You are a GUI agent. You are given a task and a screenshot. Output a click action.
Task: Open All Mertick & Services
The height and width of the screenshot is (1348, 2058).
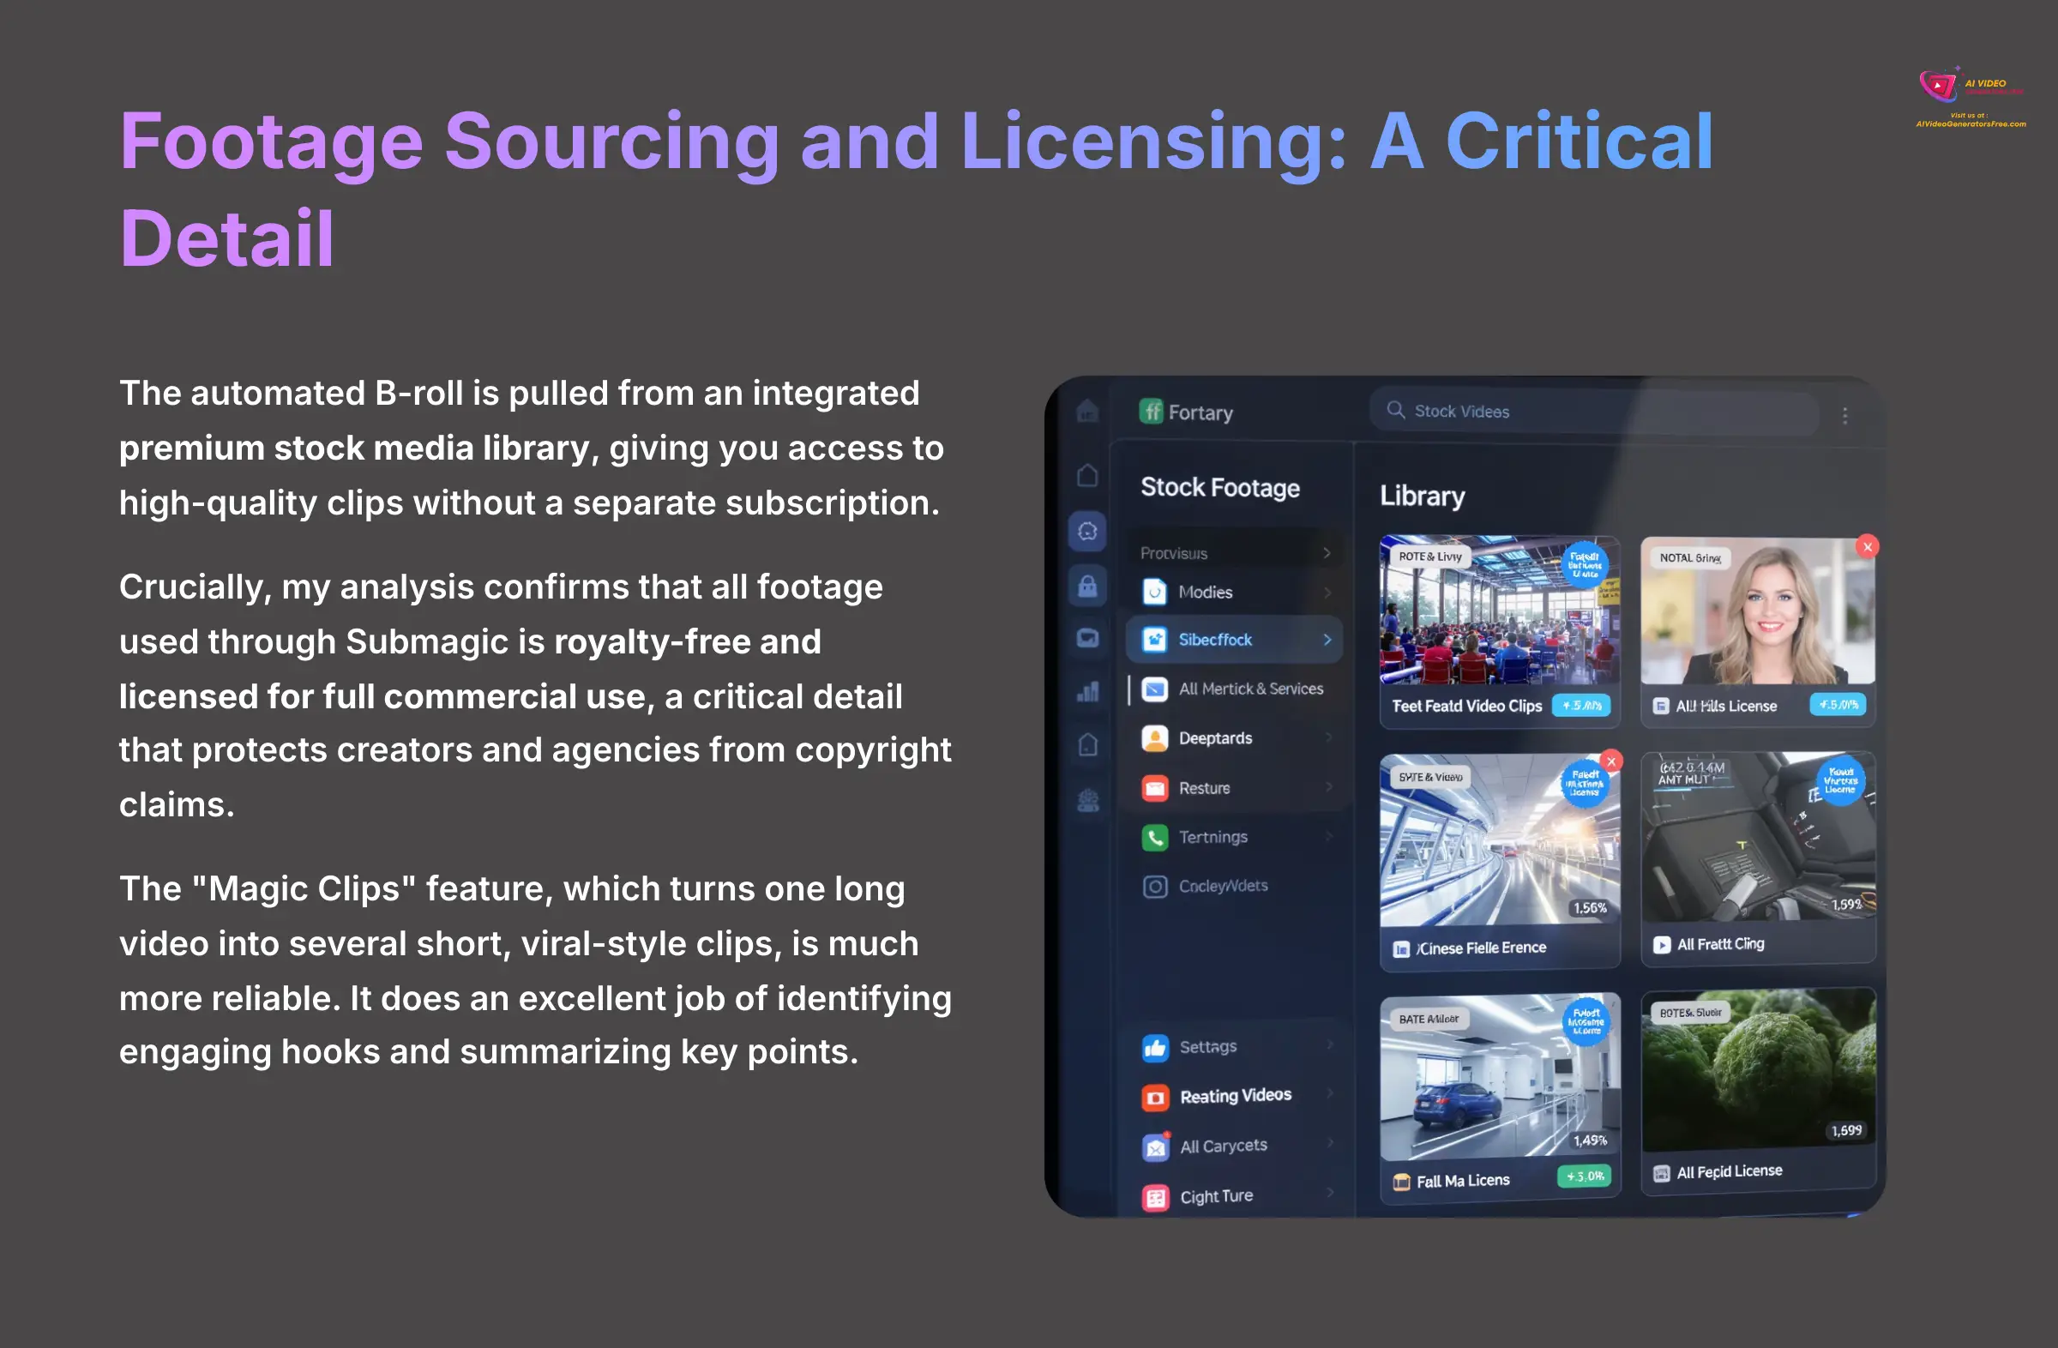pyautogui.click(x=1235, y=689)
